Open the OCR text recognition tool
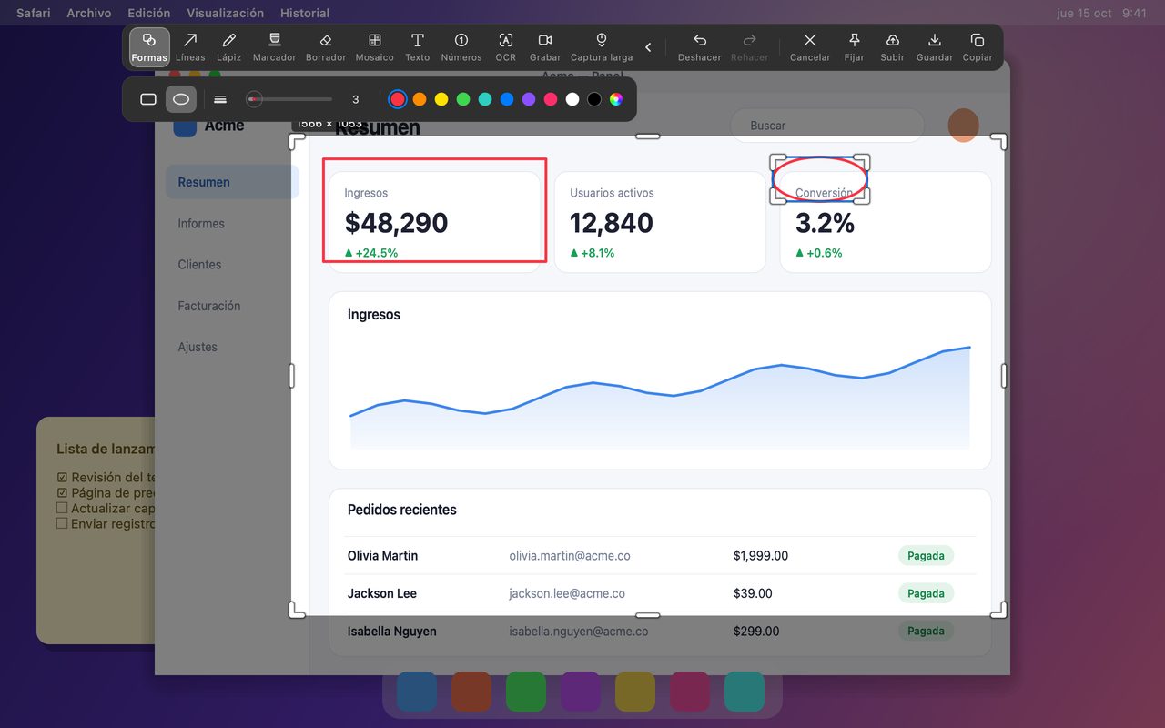Viewport: 1165px width, 728px height. pyautogui.click(x=506, y=47)
